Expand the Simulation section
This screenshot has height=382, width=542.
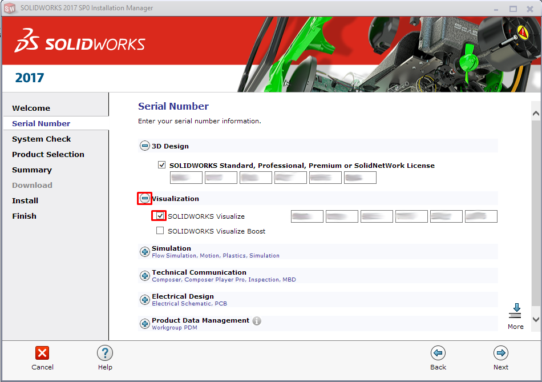[145, 252]
